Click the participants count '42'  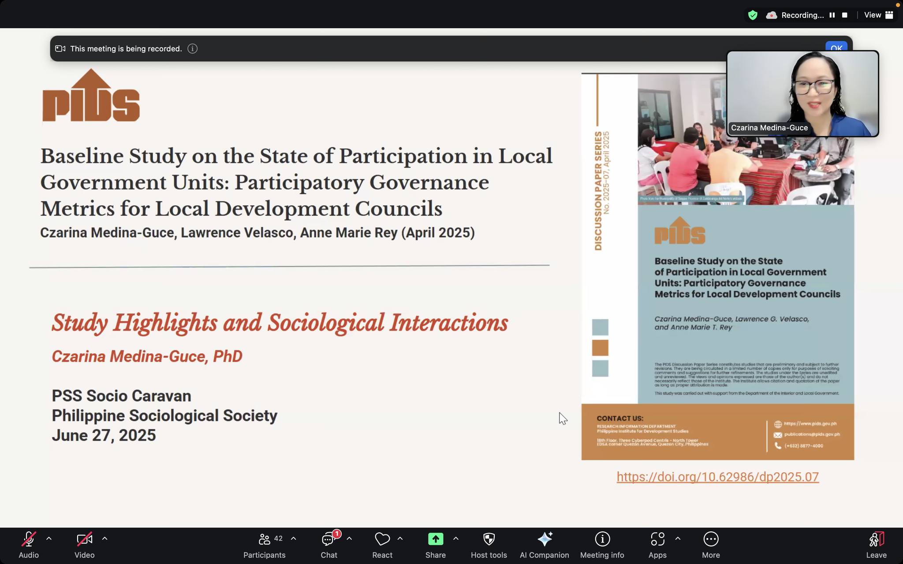(278, 538)
